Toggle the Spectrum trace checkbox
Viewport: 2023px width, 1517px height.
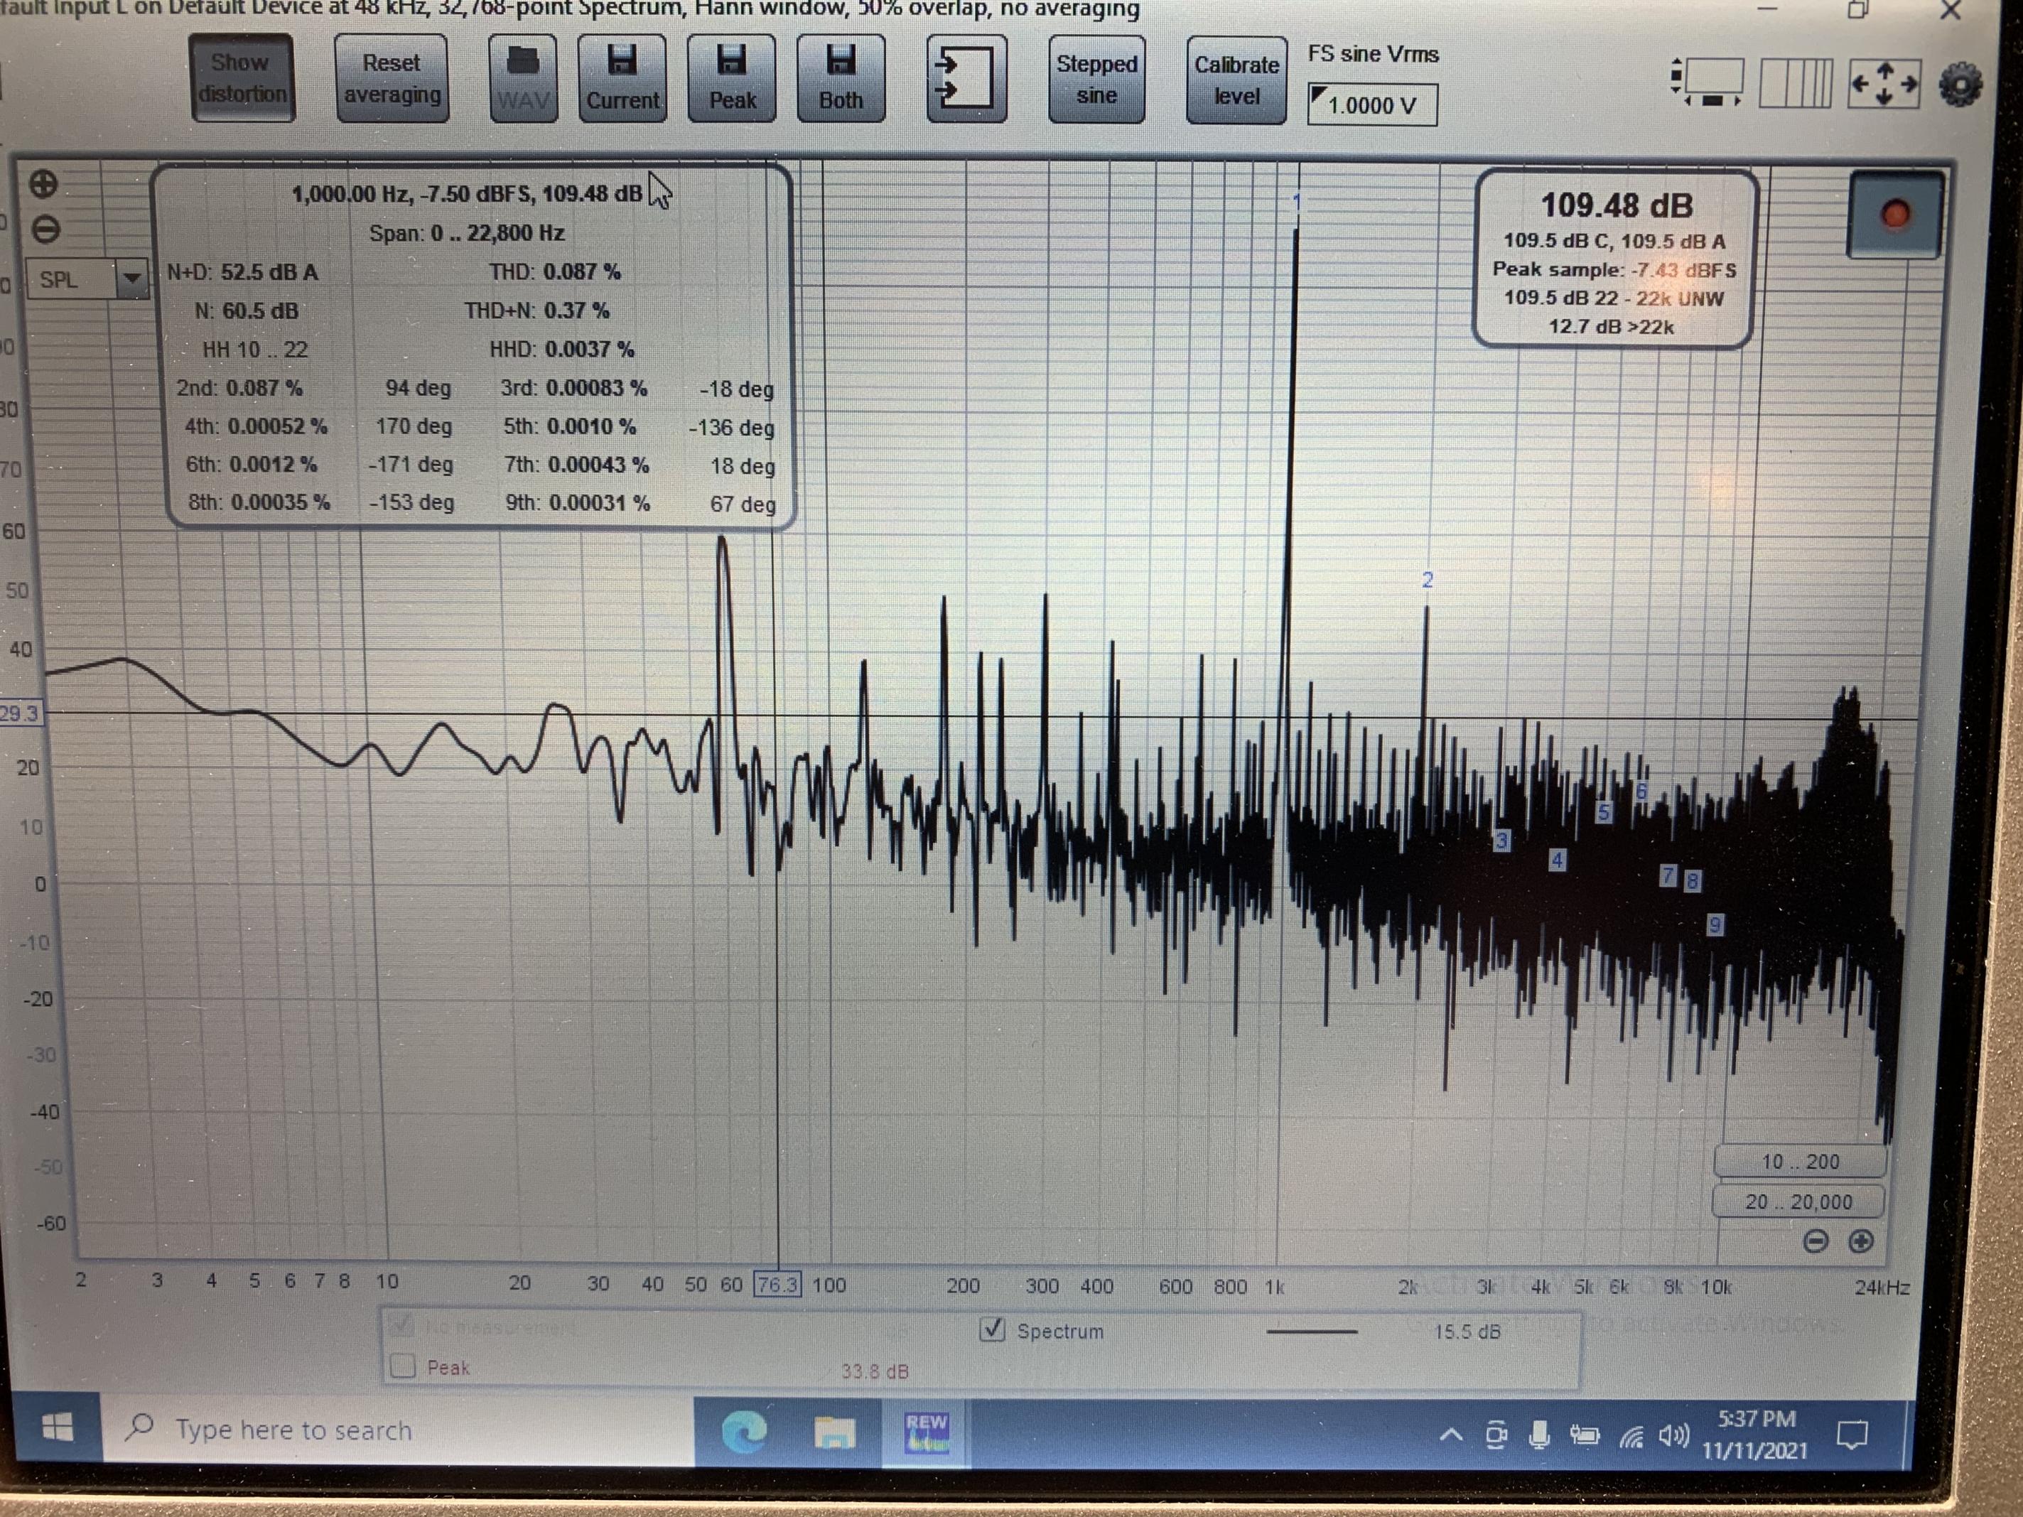pyautogui.click(x=992, y=1329)
